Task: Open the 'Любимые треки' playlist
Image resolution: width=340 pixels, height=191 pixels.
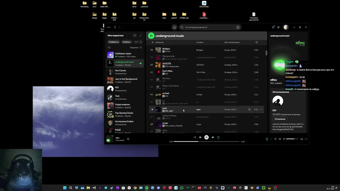Action: tap(125, 55)
